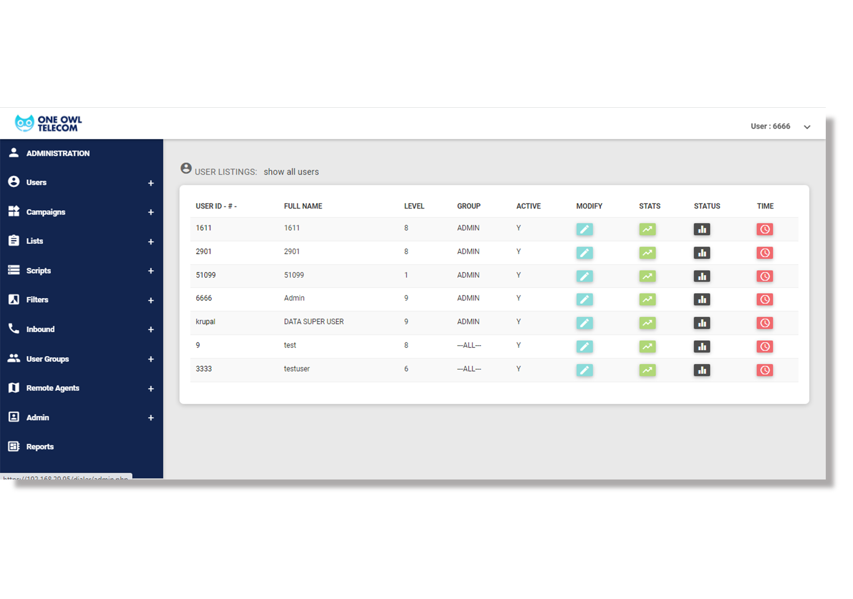Sort by LEVEL column header
The width and height of the screenshot is (853, 599).
click(414, 206)
